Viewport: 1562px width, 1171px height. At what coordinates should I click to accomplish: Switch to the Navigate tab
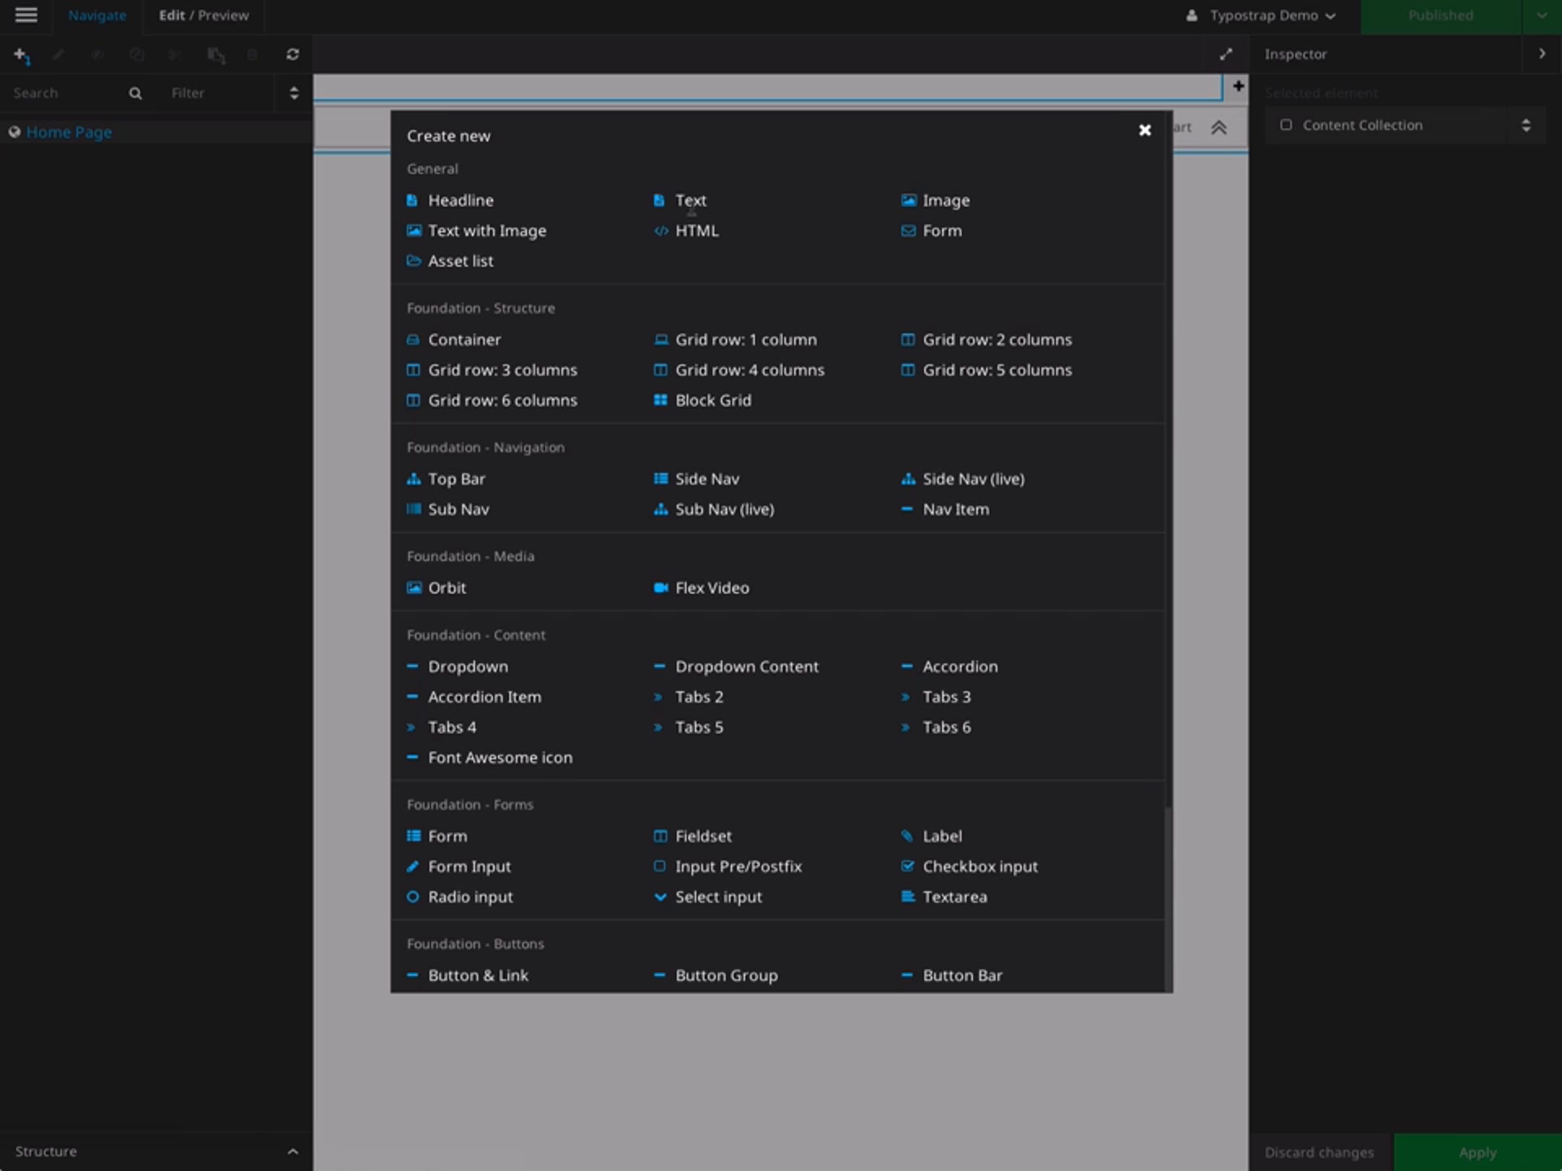[x=97, y=16]
